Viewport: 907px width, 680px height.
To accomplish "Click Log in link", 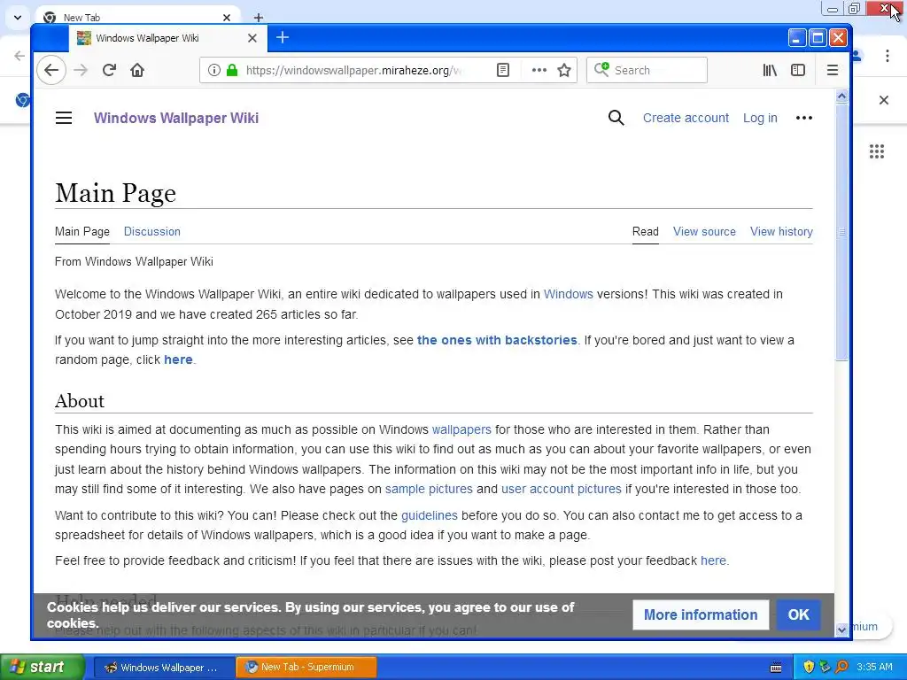I will (x=759, y=118).
